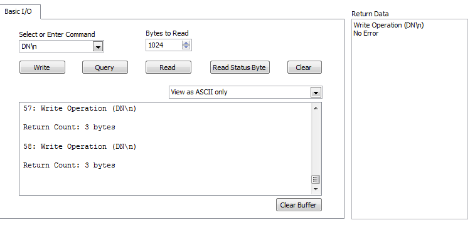Viewport: 470px width, 225px height.
Task: Increase Bytes to Read with up arrow
Action: [186, 43]
